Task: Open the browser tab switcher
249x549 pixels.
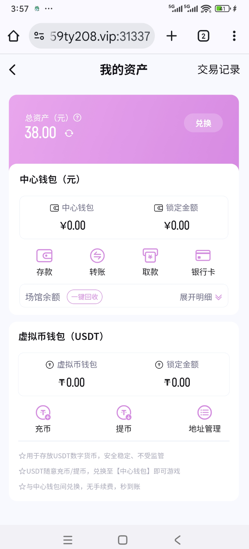Action: (x=203, y=36)
